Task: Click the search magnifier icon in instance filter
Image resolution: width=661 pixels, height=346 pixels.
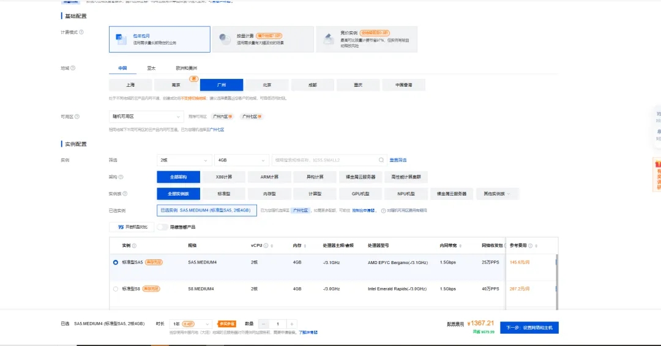Action: (381, 160)
